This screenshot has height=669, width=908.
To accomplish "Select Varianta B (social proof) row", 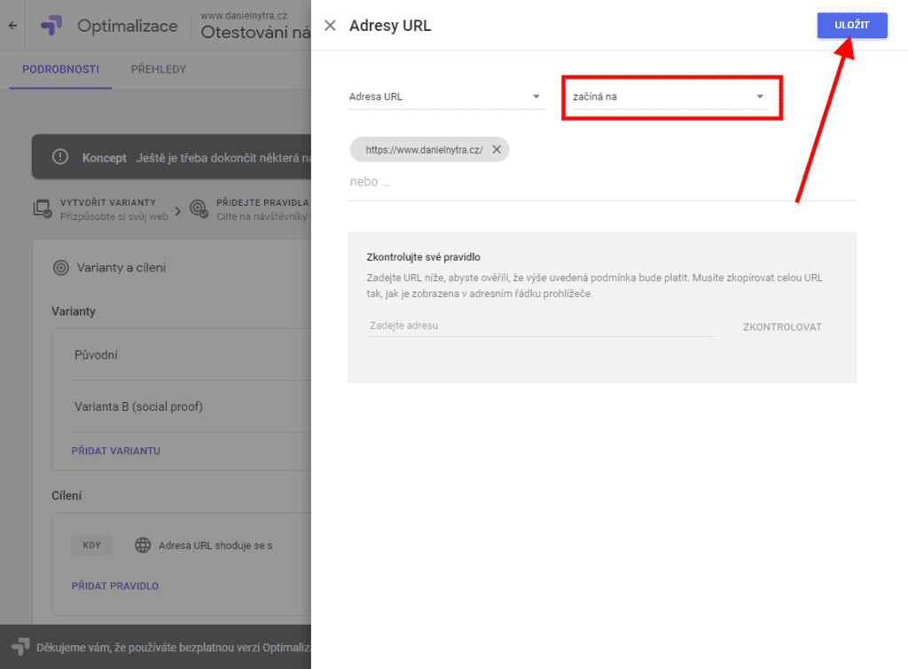I will pos(138,406).
